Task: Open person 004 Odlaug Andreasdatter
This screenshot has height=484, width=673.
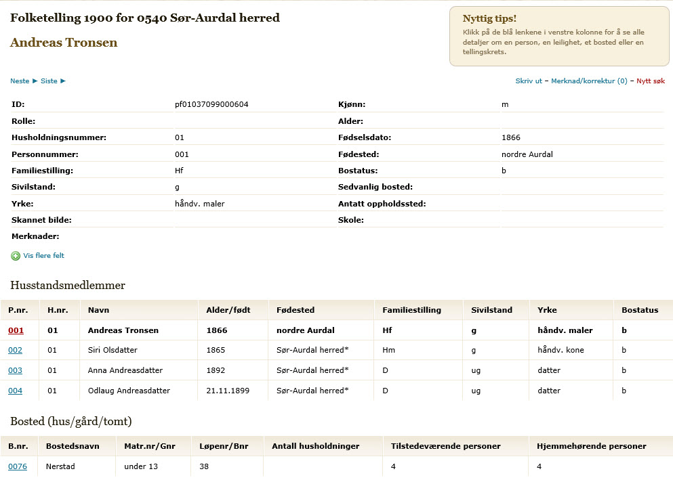Action: [15, 391]
